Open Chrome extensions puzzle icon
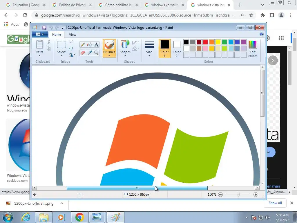 tap(263, 15)
